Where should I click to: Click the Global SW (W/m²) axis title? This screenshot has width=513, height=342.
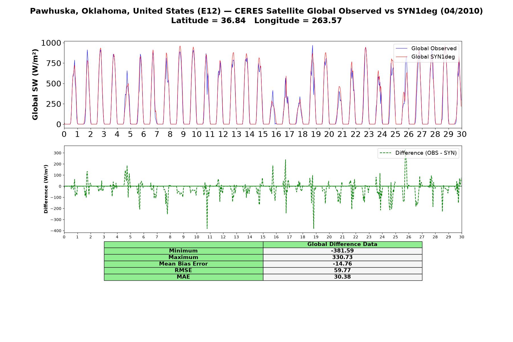point(35,84)
